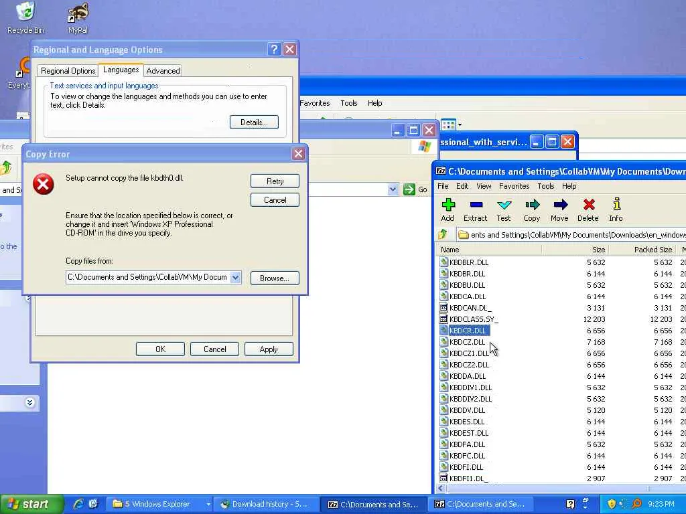Click Cancel in Copy Error dialog
Screen dimensions: 686x514
pos(275,199)
